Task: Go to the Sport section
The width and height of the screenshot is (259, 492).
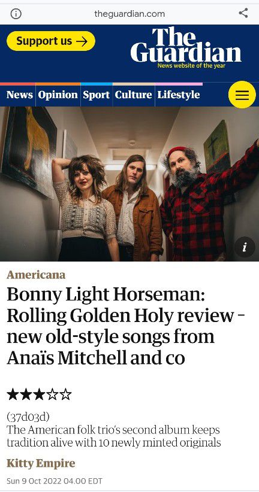Action: pos(96,95)
